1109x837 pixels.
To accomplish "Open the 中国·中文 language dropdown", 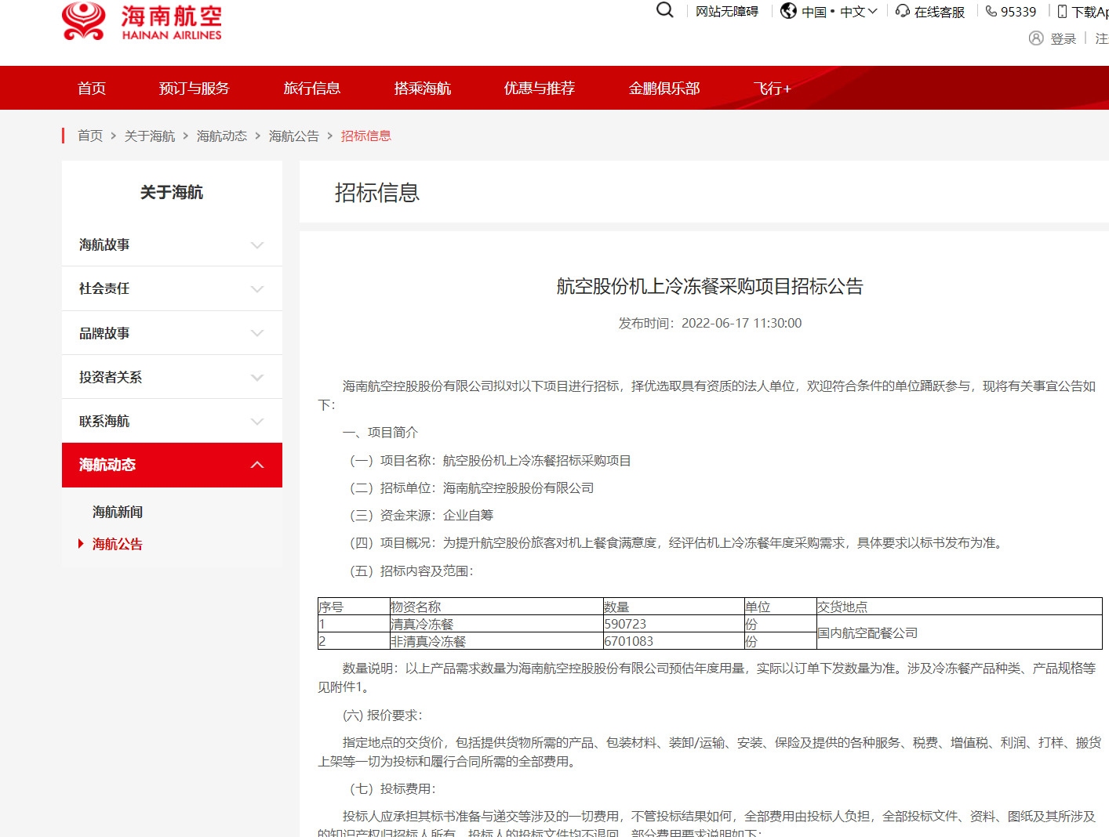I will click(x=838, y=12).
